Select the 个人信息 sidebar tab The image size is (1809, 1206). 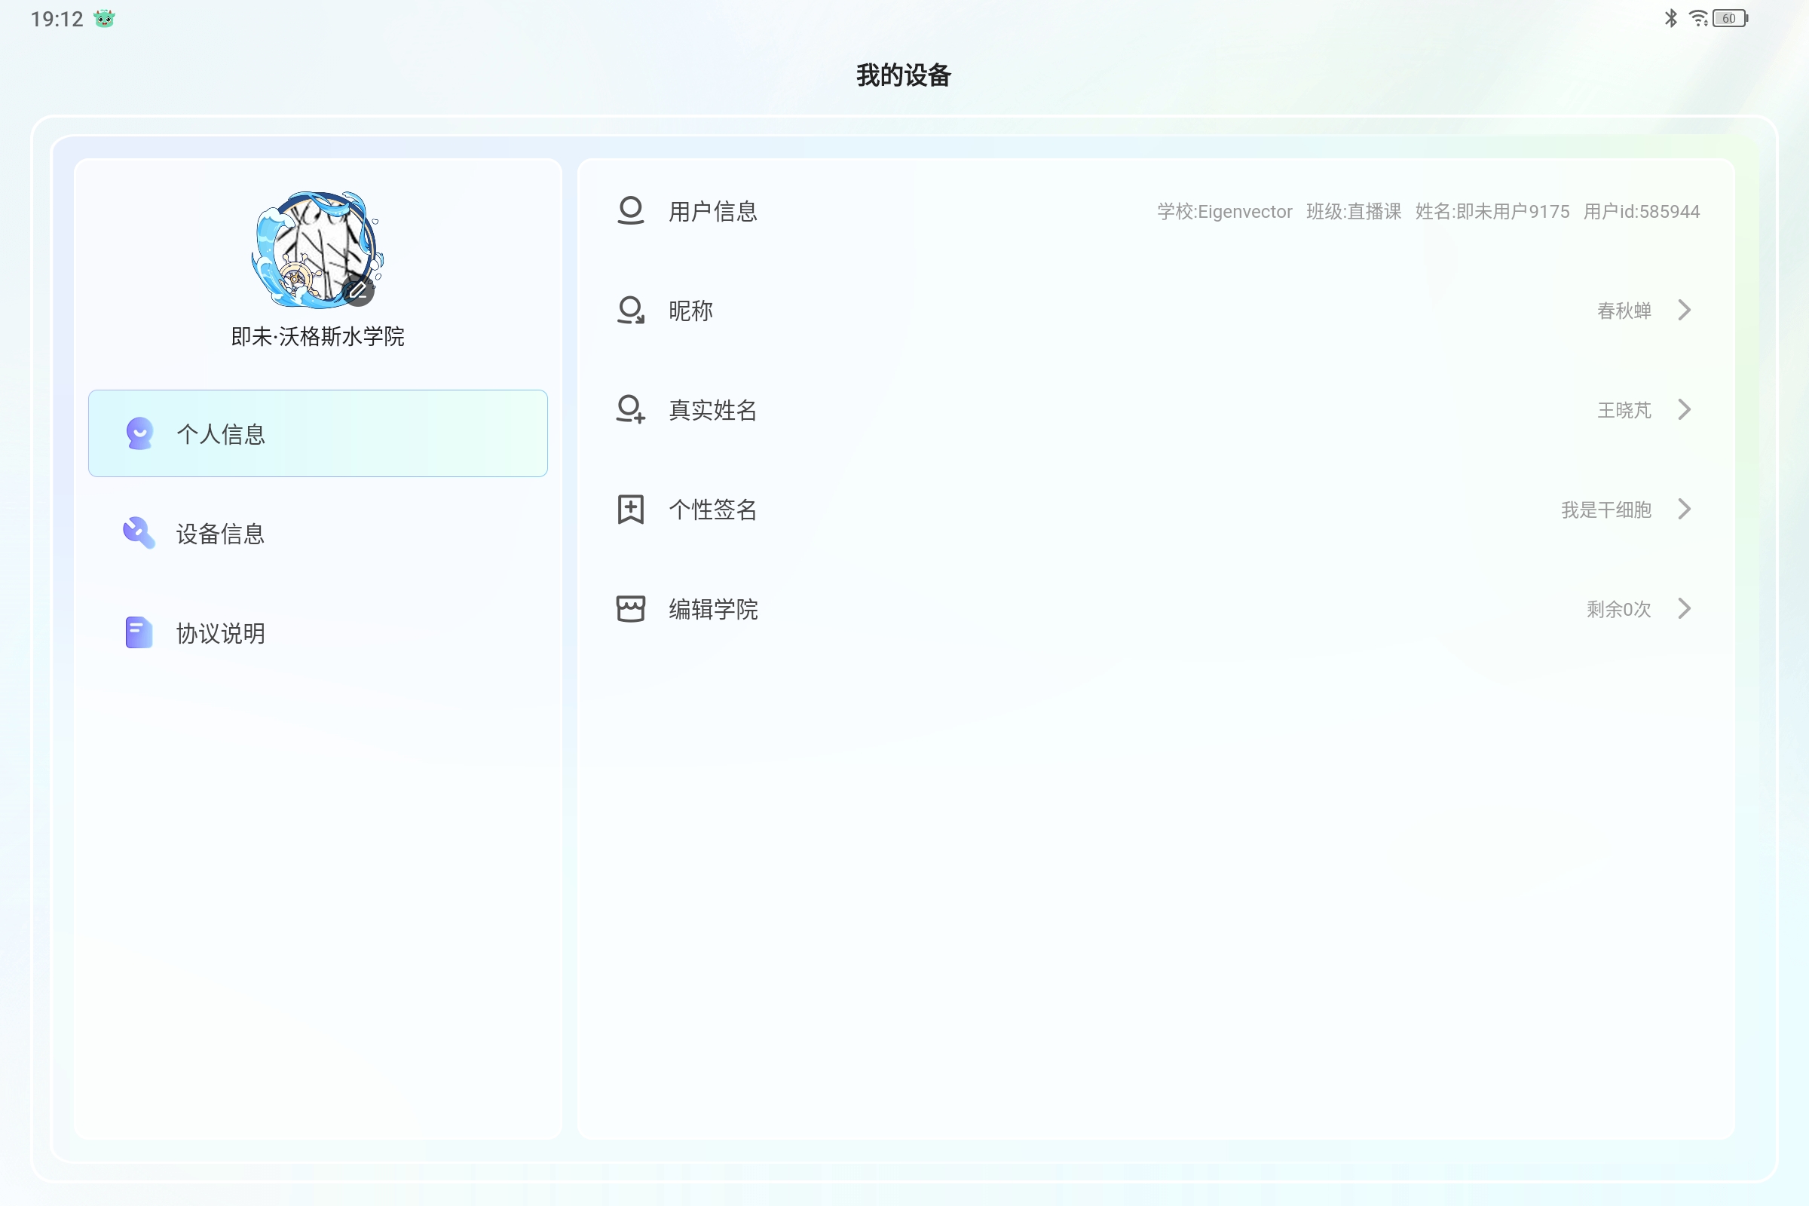click(317, 433)
